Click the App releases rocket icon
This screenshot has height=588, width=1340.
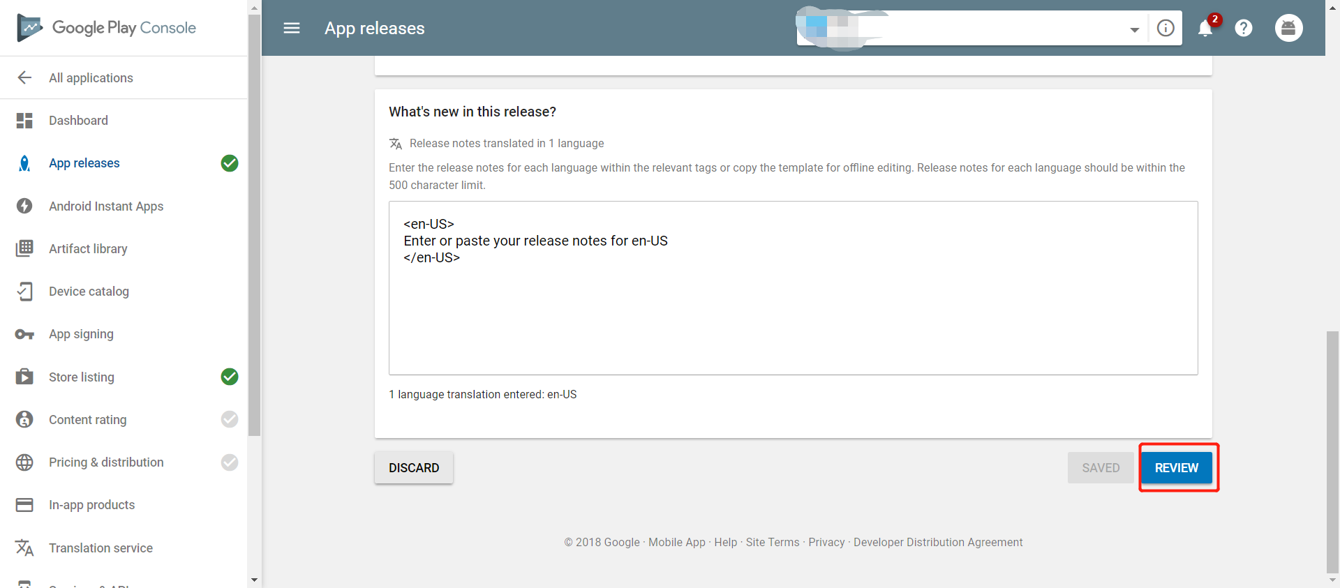click(x=24, y=163)
